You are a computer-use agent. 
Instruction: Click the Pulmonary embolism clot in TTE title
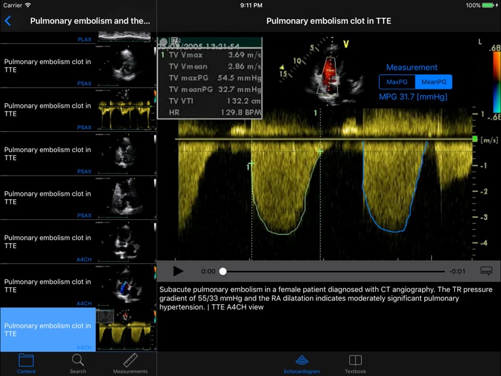[x=329, y=21]
